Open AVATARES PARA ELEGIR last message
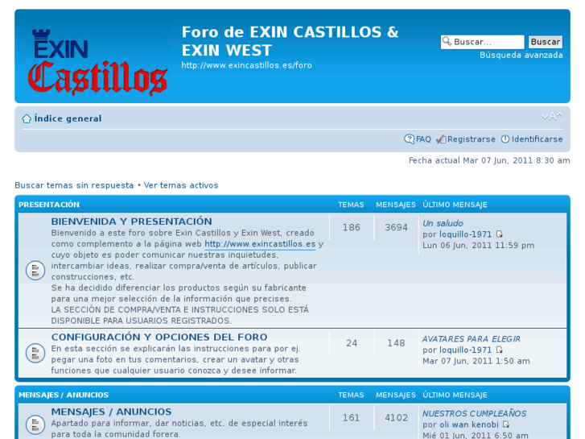 coord(472,339)
